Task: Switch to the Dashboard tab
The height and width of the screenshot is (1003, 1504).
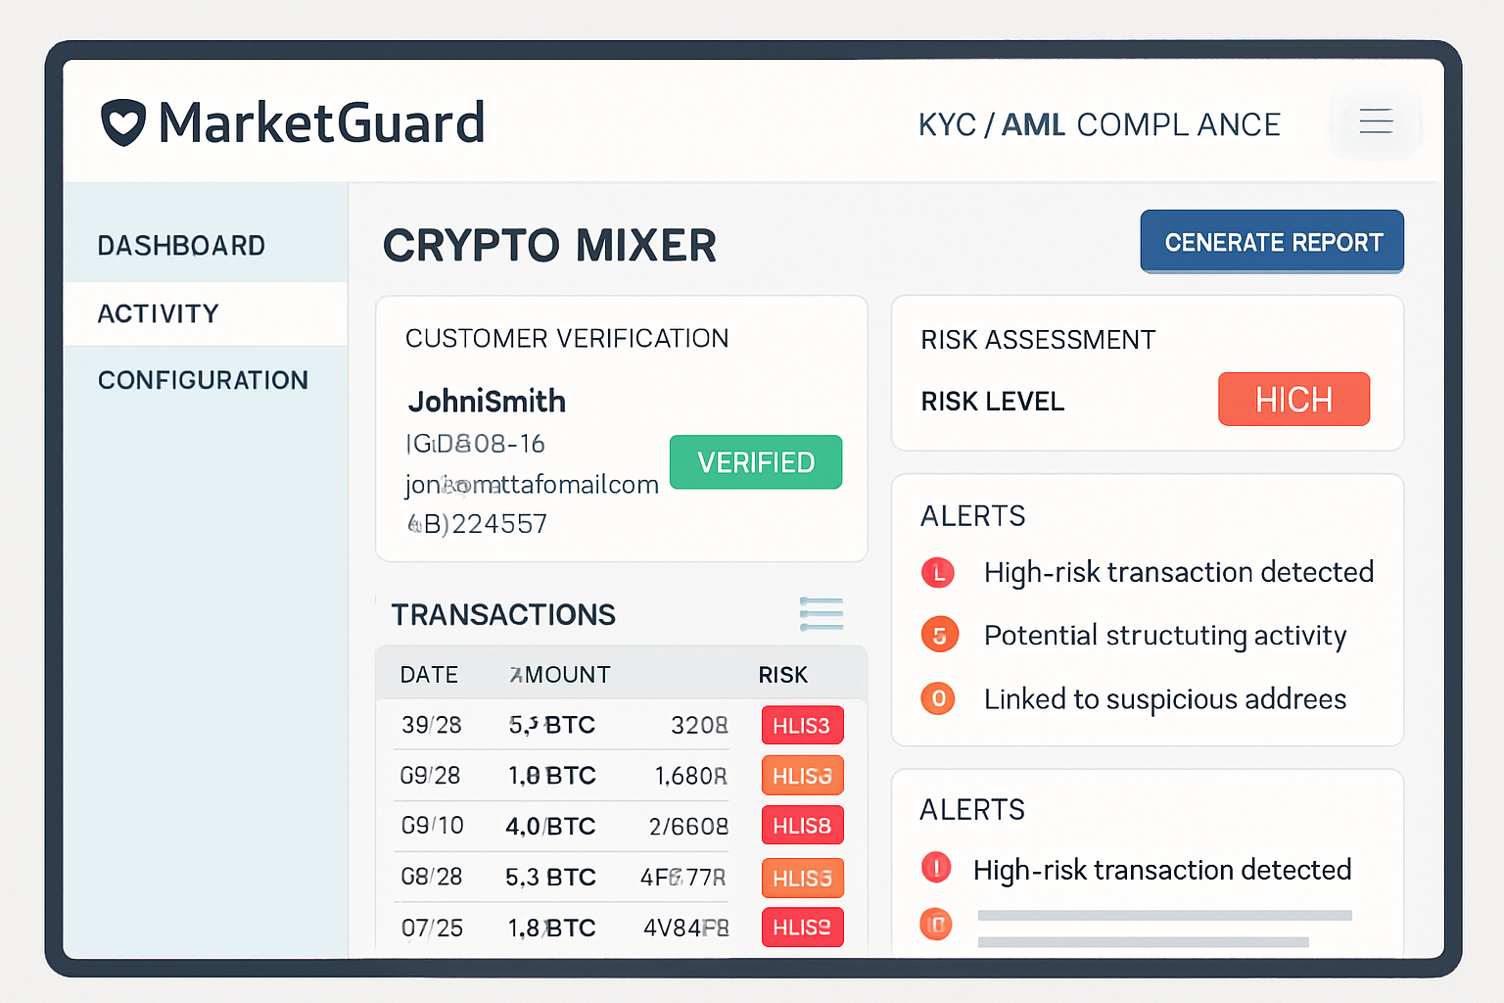Action: (181, 245)
